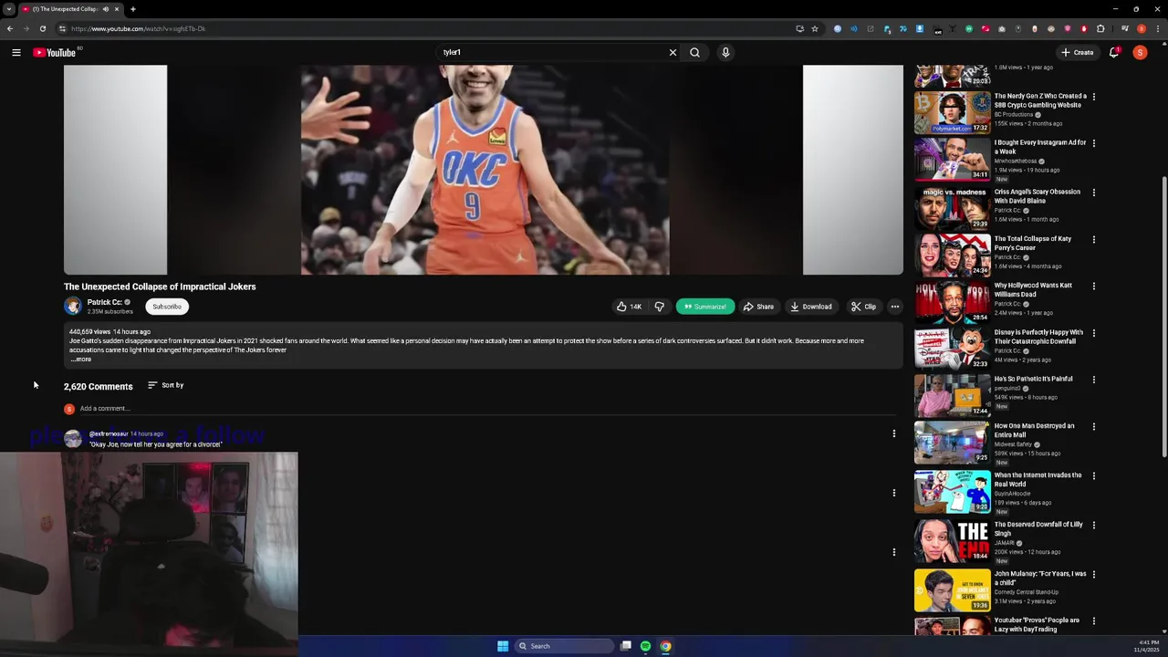
Task: Open the Nerdy Gen Z crypto gambling video
Action: [x=952, y=111]
